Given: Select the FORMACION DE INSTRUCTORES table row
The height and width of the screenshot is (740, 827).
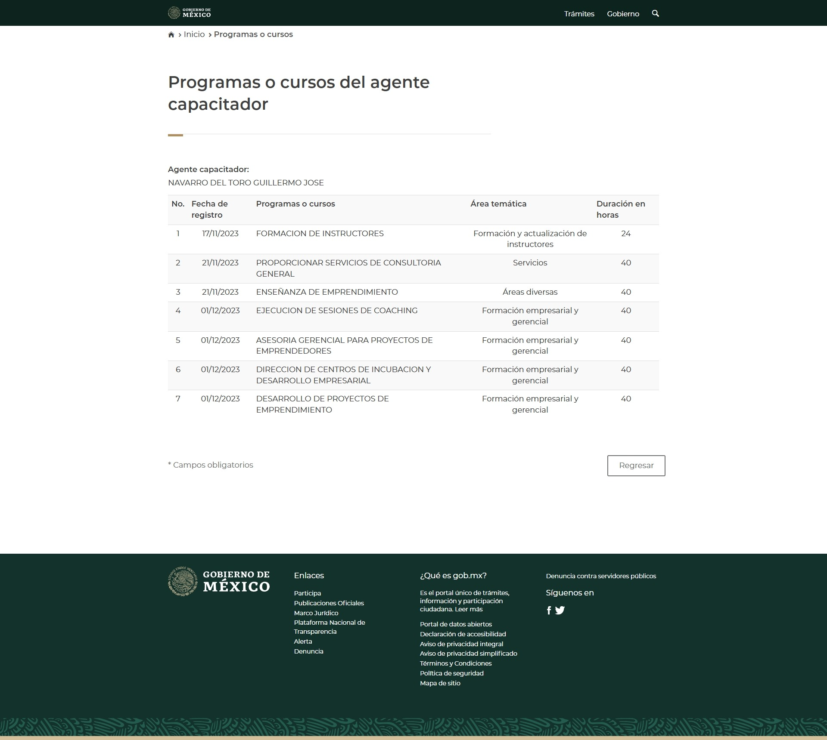Looking at the screenshot, I should click(320, 234).
